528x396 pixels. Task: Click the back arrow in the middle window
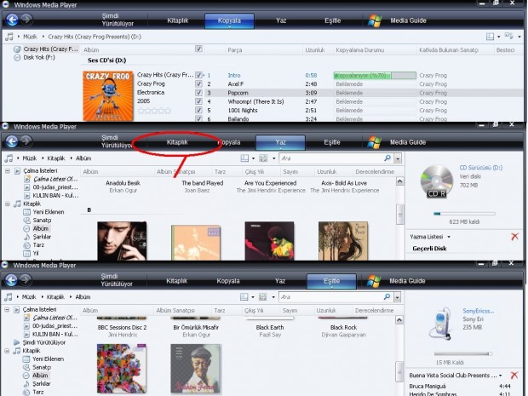coord(12,141)
